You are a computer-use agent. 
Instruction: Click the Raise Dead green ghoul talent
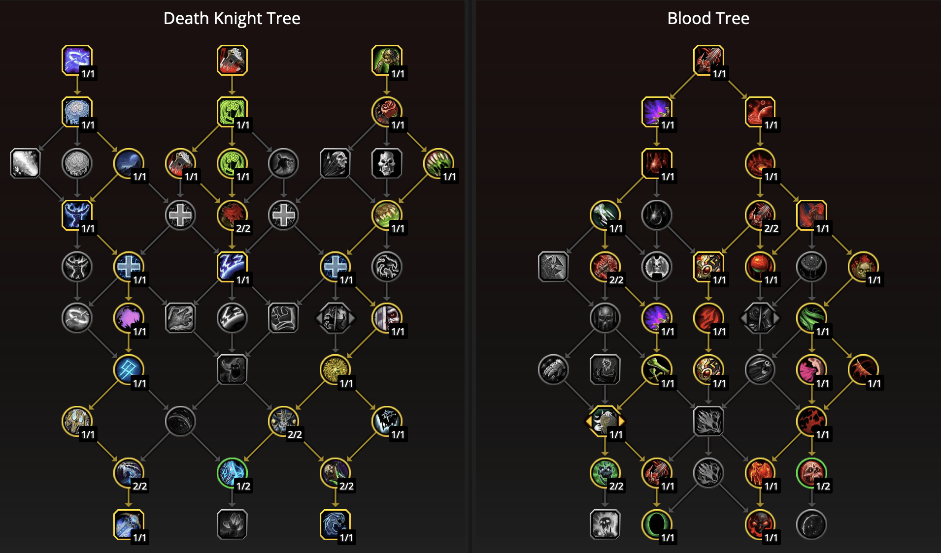pyautogui.click(x=387, y=60)
